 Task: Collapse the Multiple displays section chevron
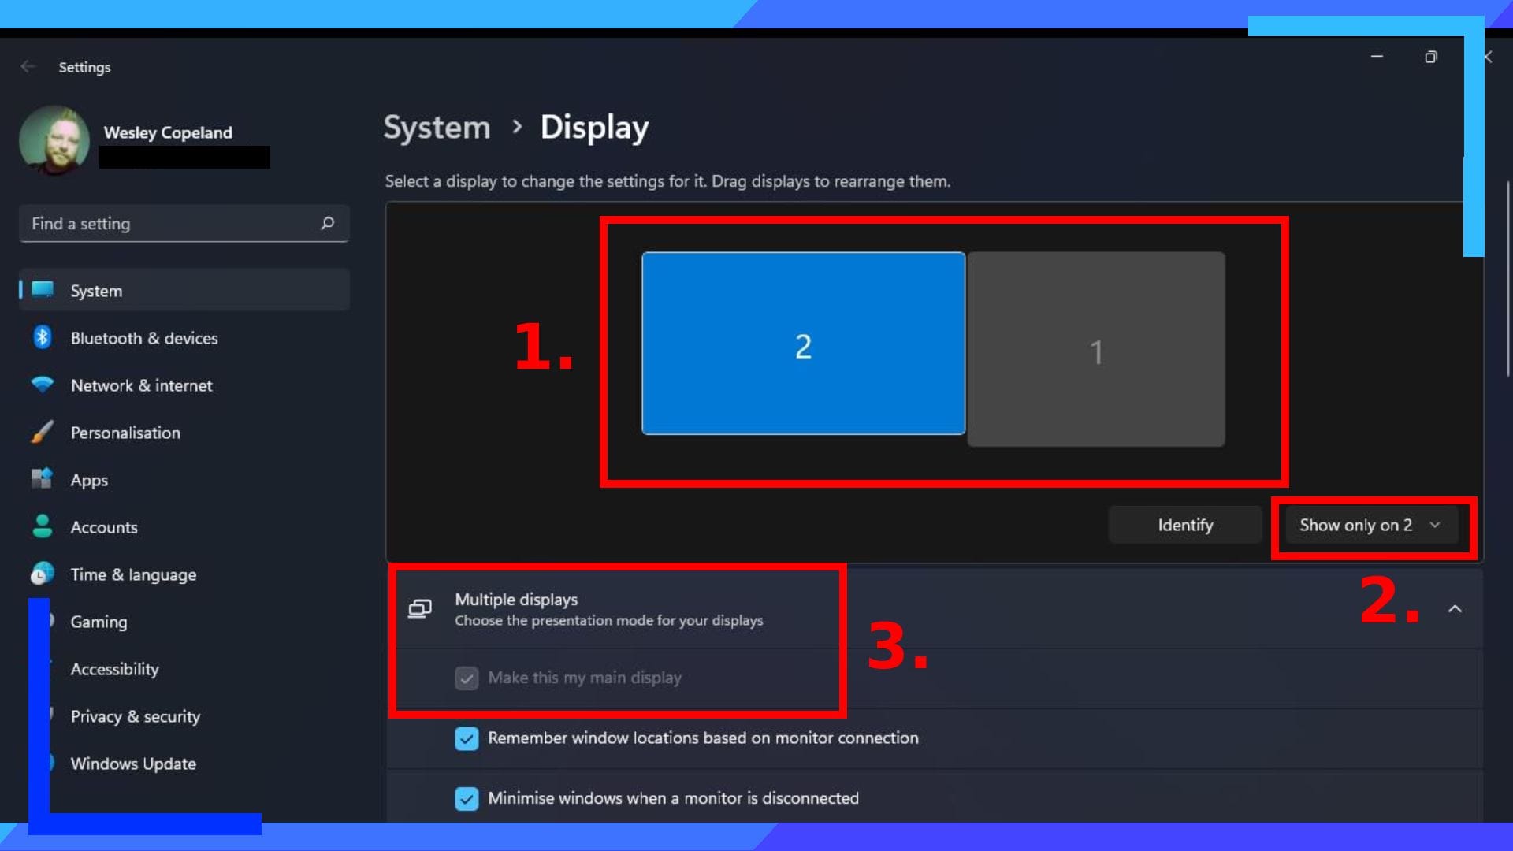(x=1455, y=608)
